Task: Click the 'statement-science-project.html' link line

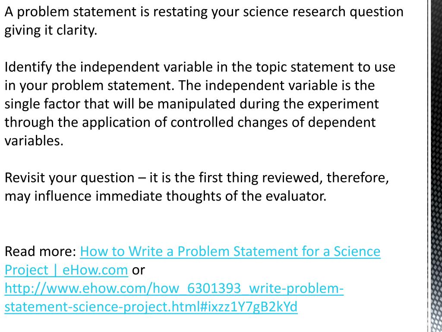Action: click(x=151, y=306)
